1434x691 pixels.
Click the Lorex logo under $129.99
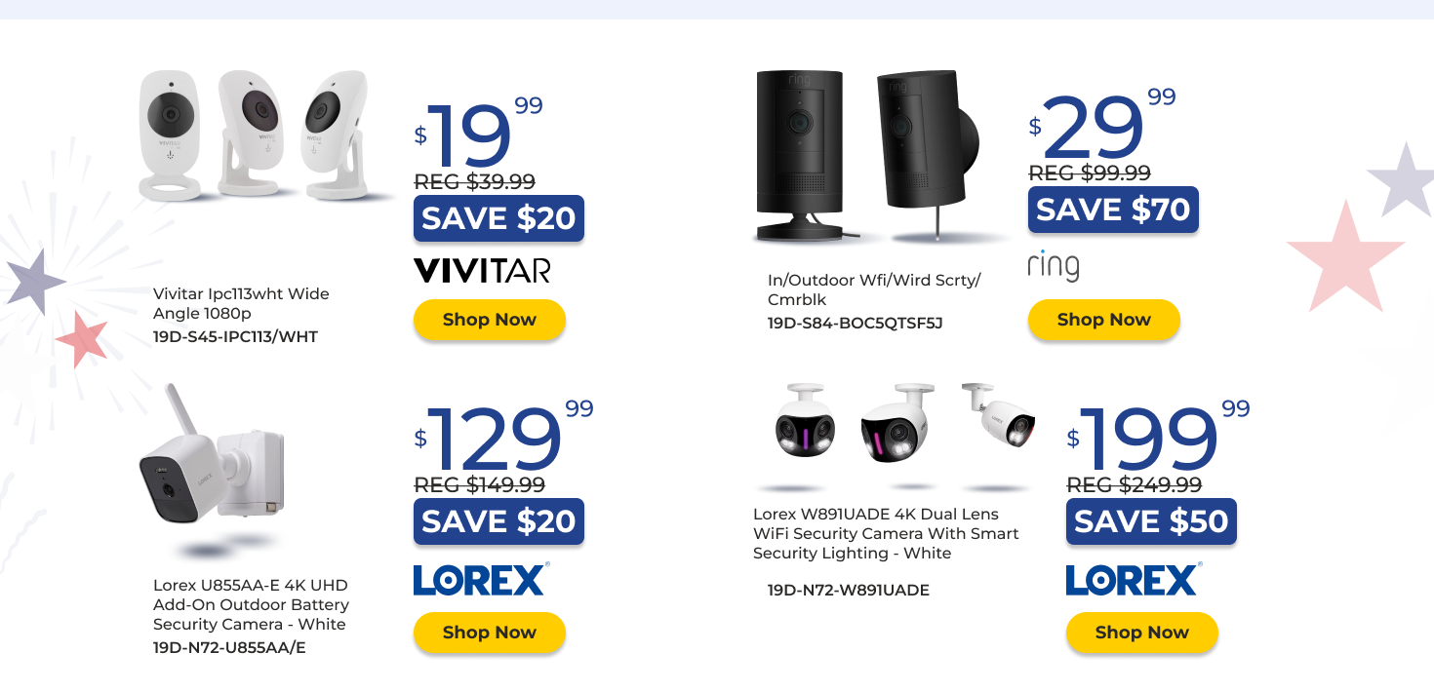[x=481, y=580]
